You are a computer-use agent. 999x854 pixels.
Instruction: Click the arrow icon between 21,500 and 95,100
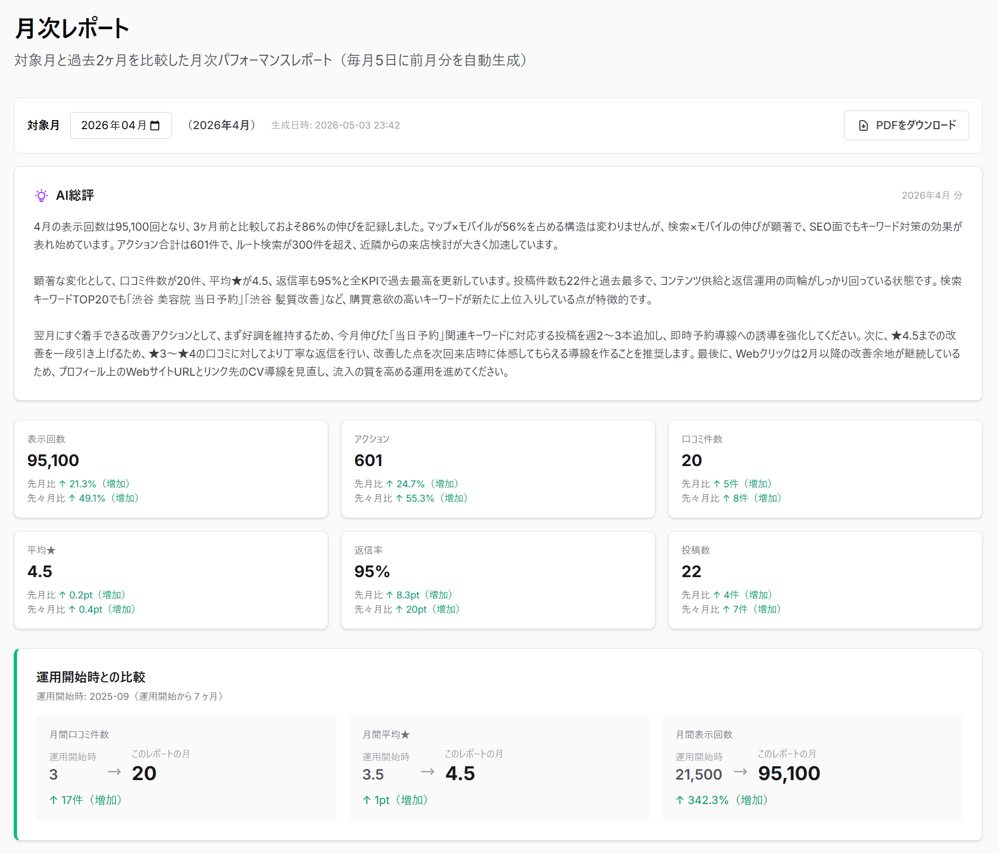[x=740, y=772]
